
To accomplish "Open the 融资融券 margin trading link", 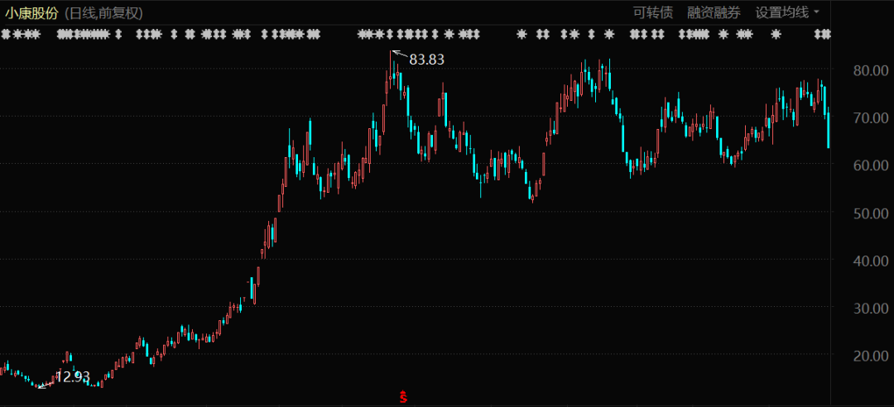I will (714, 12).
